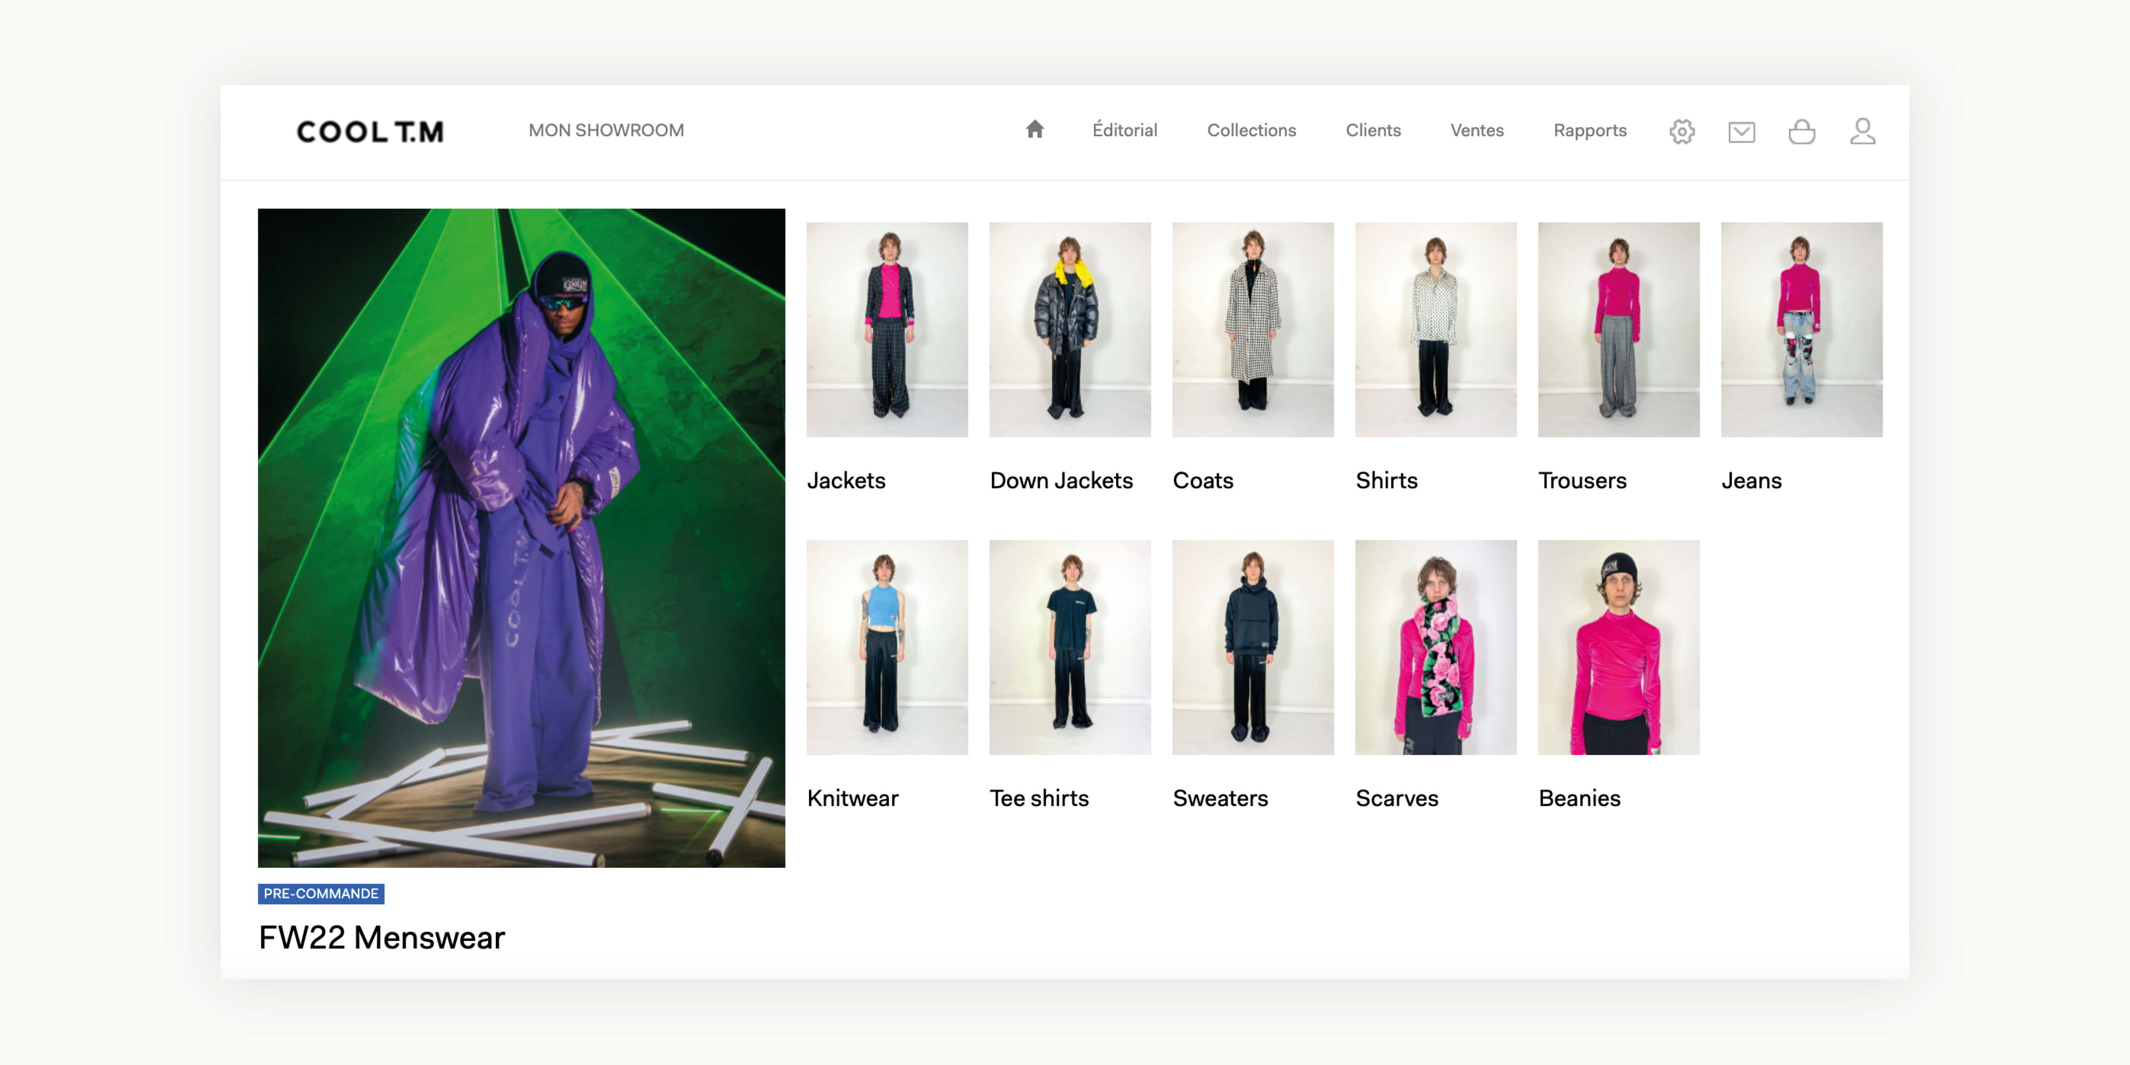Image resolution: width=2130 pixels, height=1065 pixels.
Task: Click the purple coat campaign image
Action: point(521,538)
